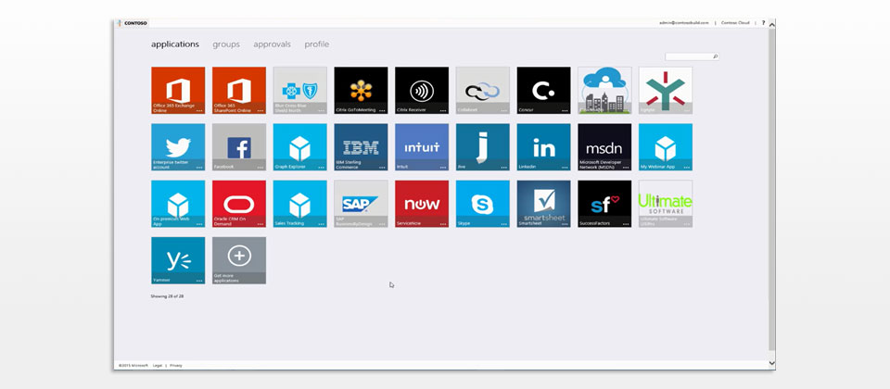Image resolution: width=890 pixels, height=389 pixels.
Task: Open the Yammer app tile
Action: point(178,261)
